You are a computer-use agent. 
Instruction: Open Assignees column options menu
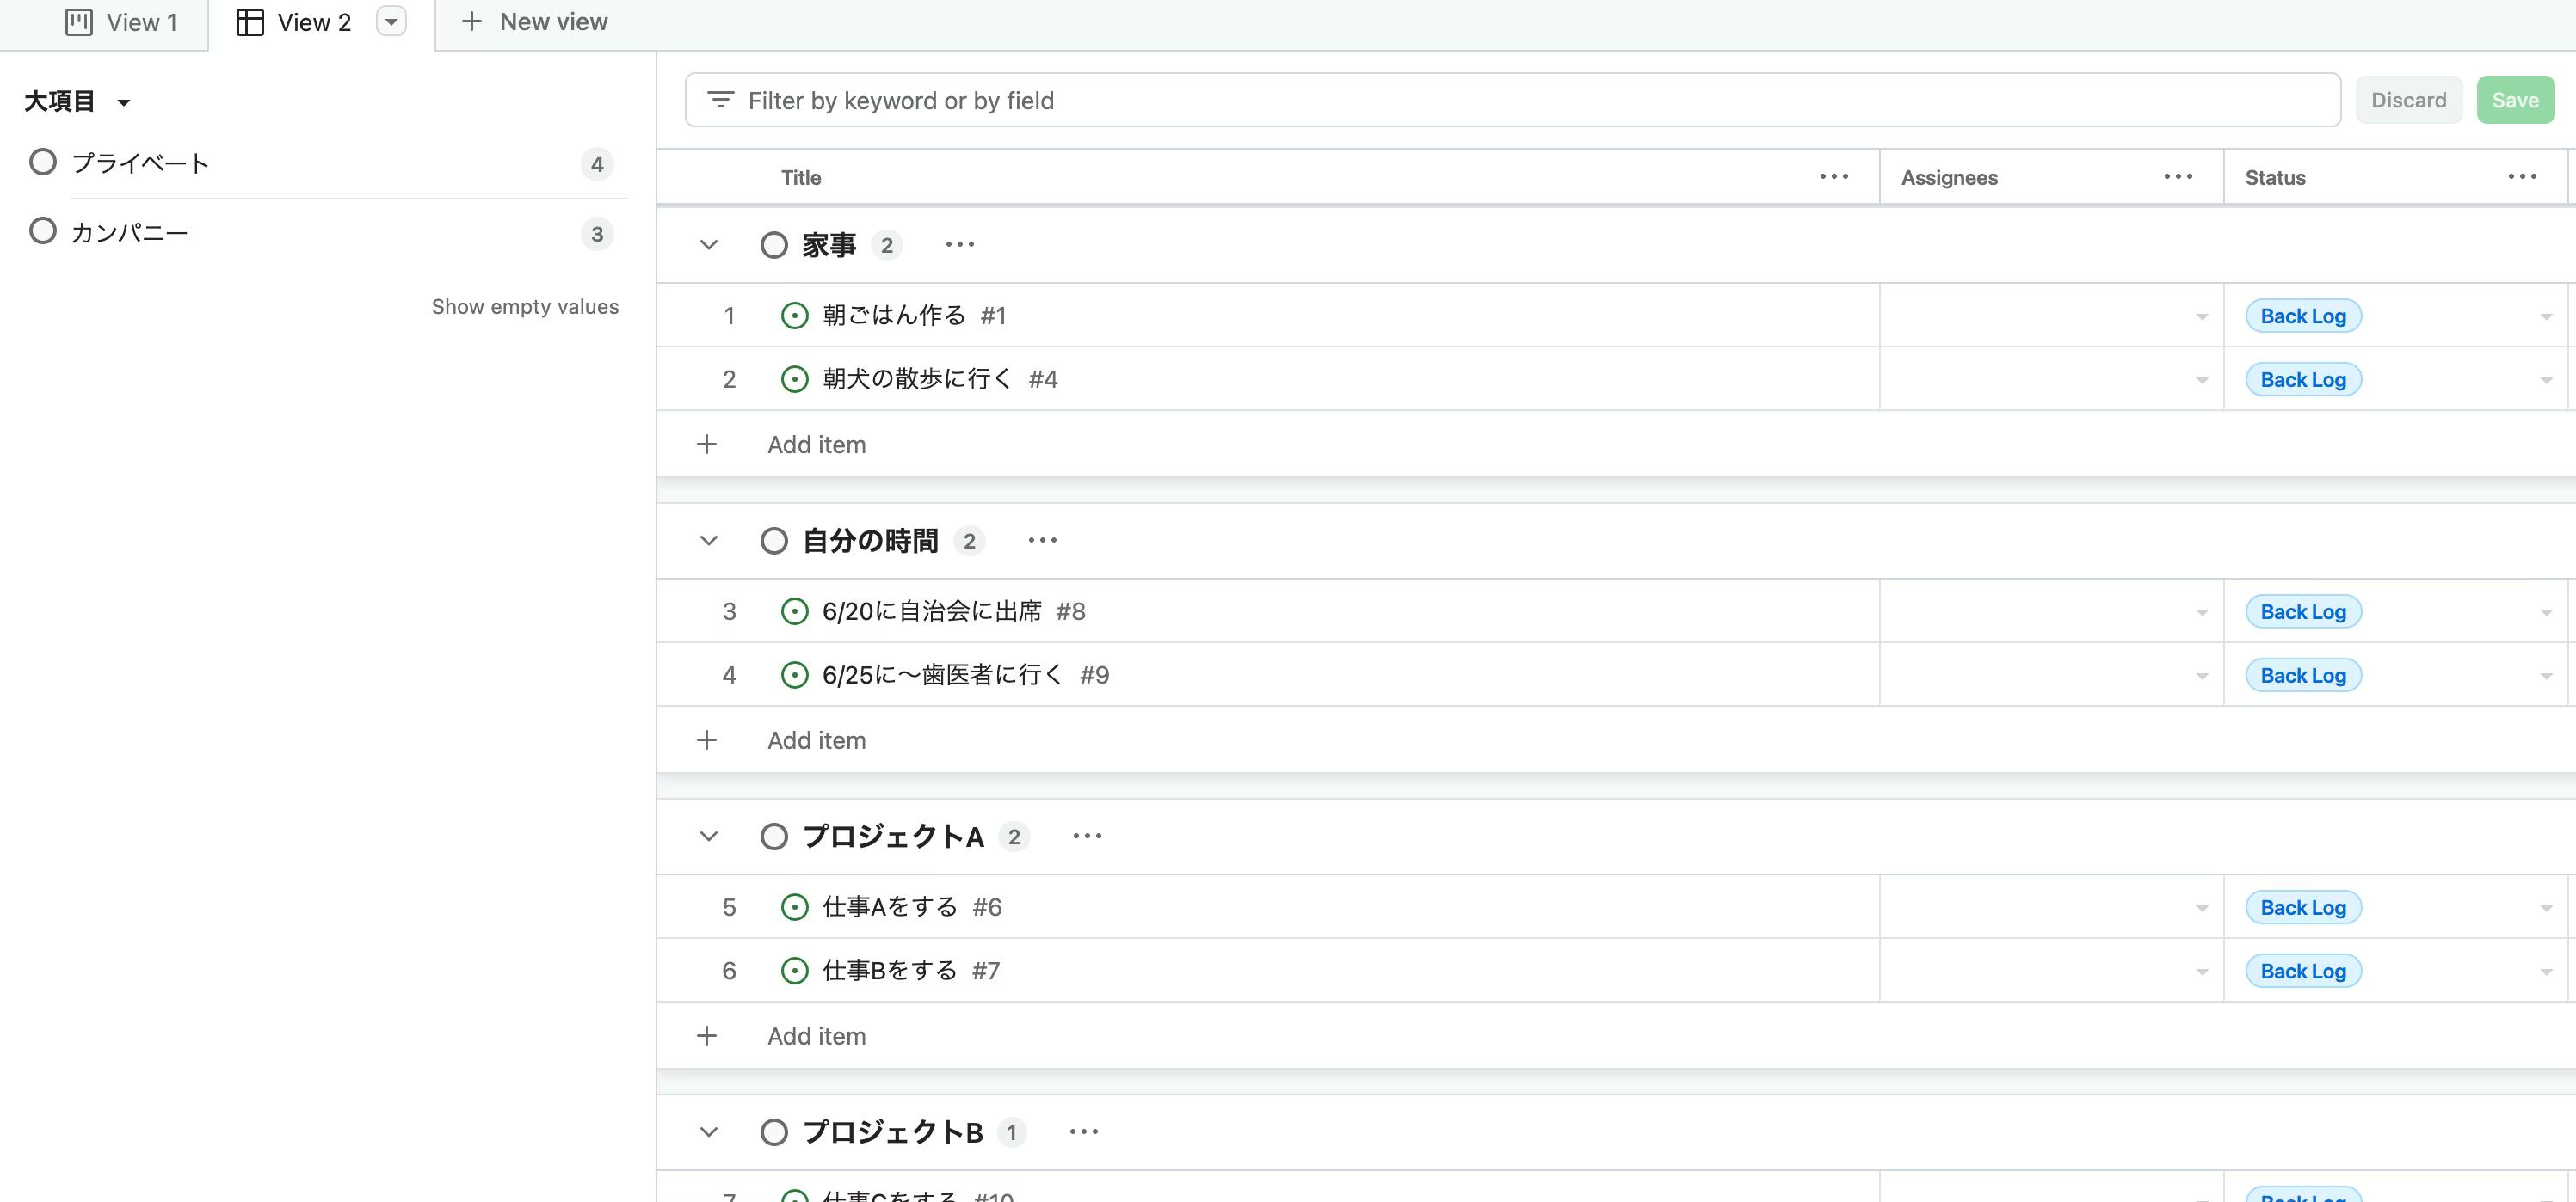click(x=2178, y=177)
